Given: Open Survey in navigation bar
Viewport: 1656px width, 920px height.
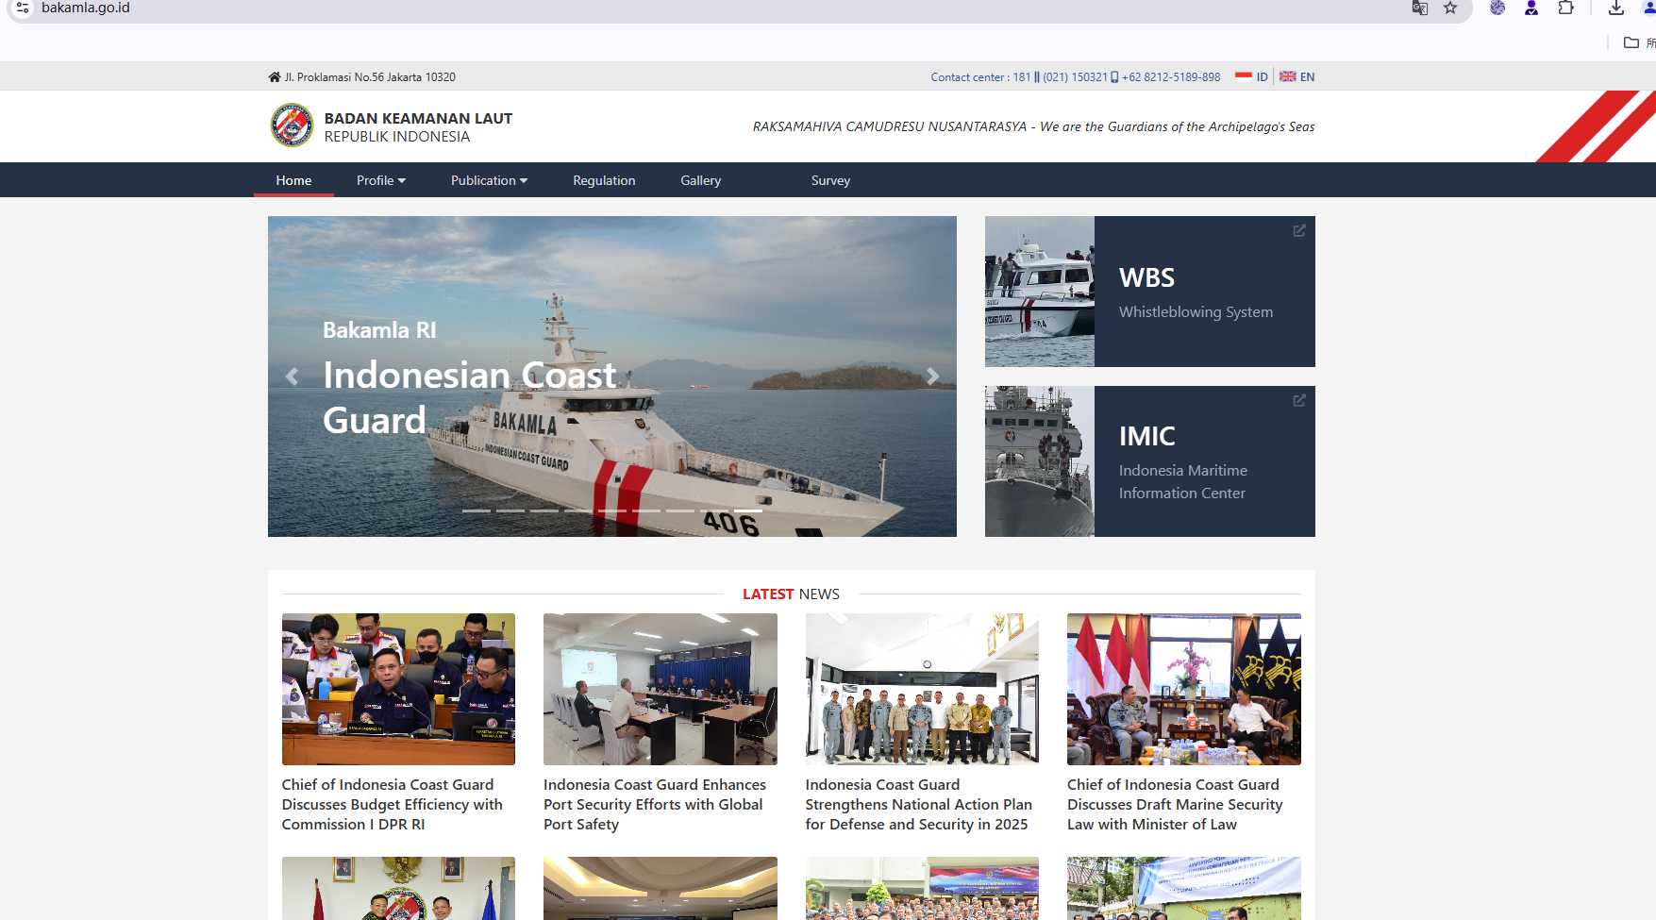Looking at the screenshot, I should 830,180.
